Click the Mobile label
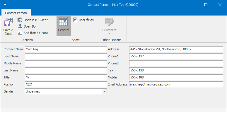The width and height of the screenshot is (227, 113). coord(112,77)
